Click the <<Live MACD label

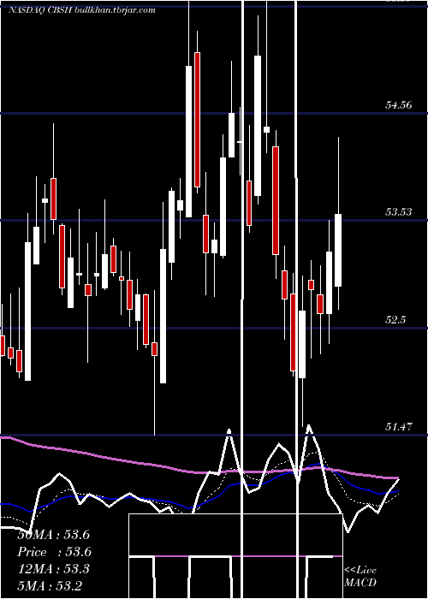tap(360, 577)
